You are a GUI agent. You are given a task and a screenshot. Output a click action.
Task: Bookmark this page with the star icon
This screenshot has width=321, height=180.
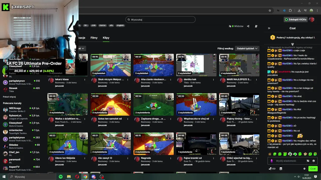coord(270,10)
